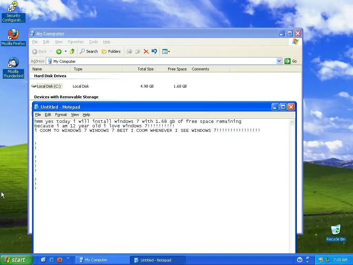Open the Security Configuration desktop shortcut
Screen dimensions: 353x265
click(13, 12)
